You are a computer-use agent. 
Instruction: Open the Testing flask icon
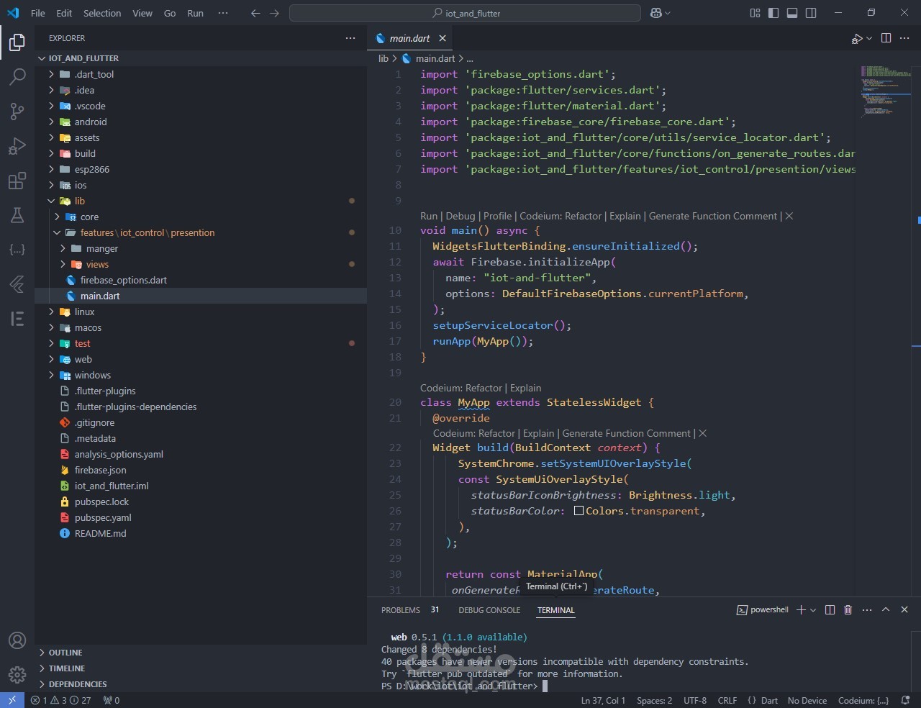17,215
